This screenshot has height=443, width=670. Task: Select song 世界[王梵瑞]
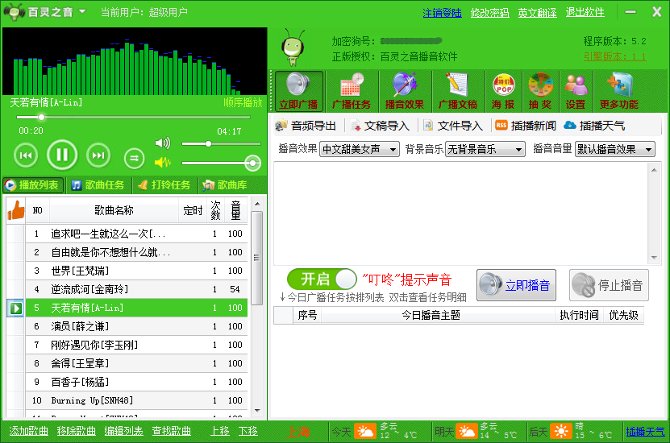pyautogui.click(x=136, y=271)
